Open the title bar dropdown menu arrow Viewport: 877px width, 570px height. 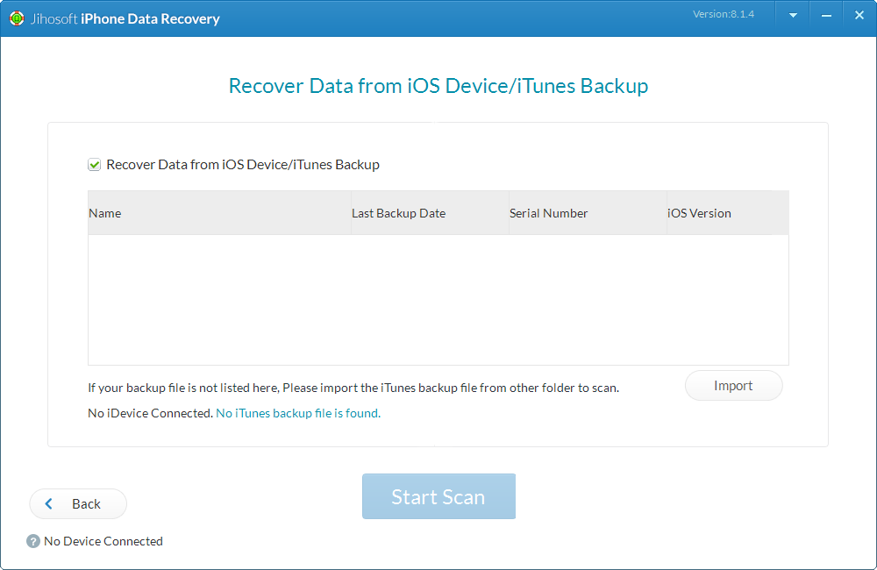click(x=793, y=16)
